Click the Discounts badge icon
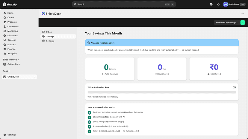 pyautogui.click(x=4, y=35)
